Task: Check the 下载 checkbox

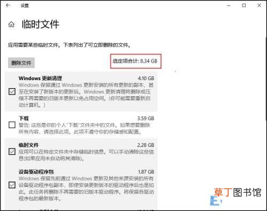Action: point(12,125)
